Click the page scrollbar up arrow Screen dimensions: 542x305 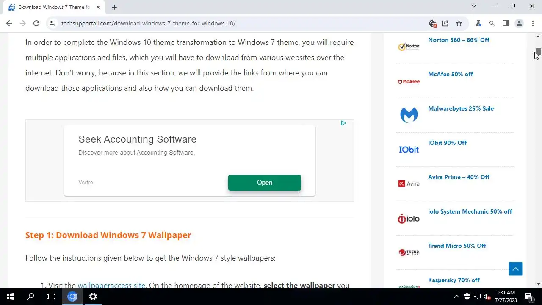[x=538, y=36]
